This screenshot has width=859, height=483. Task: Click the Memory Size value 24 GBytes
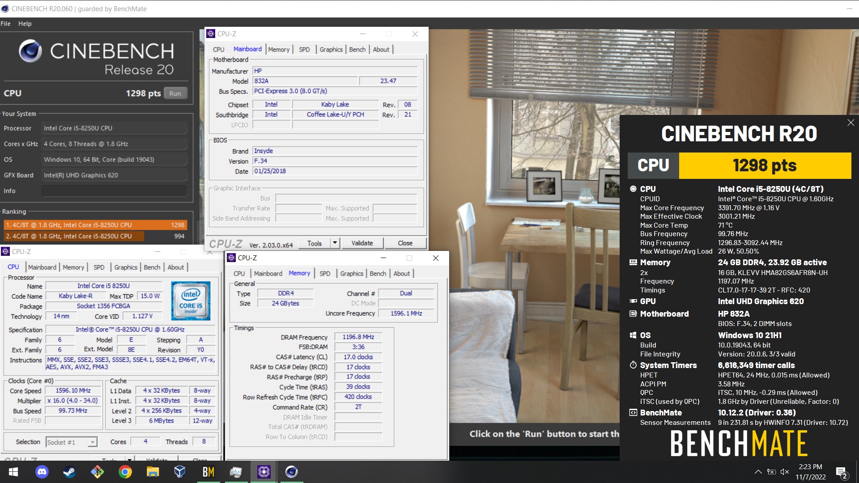coord(285,304)
